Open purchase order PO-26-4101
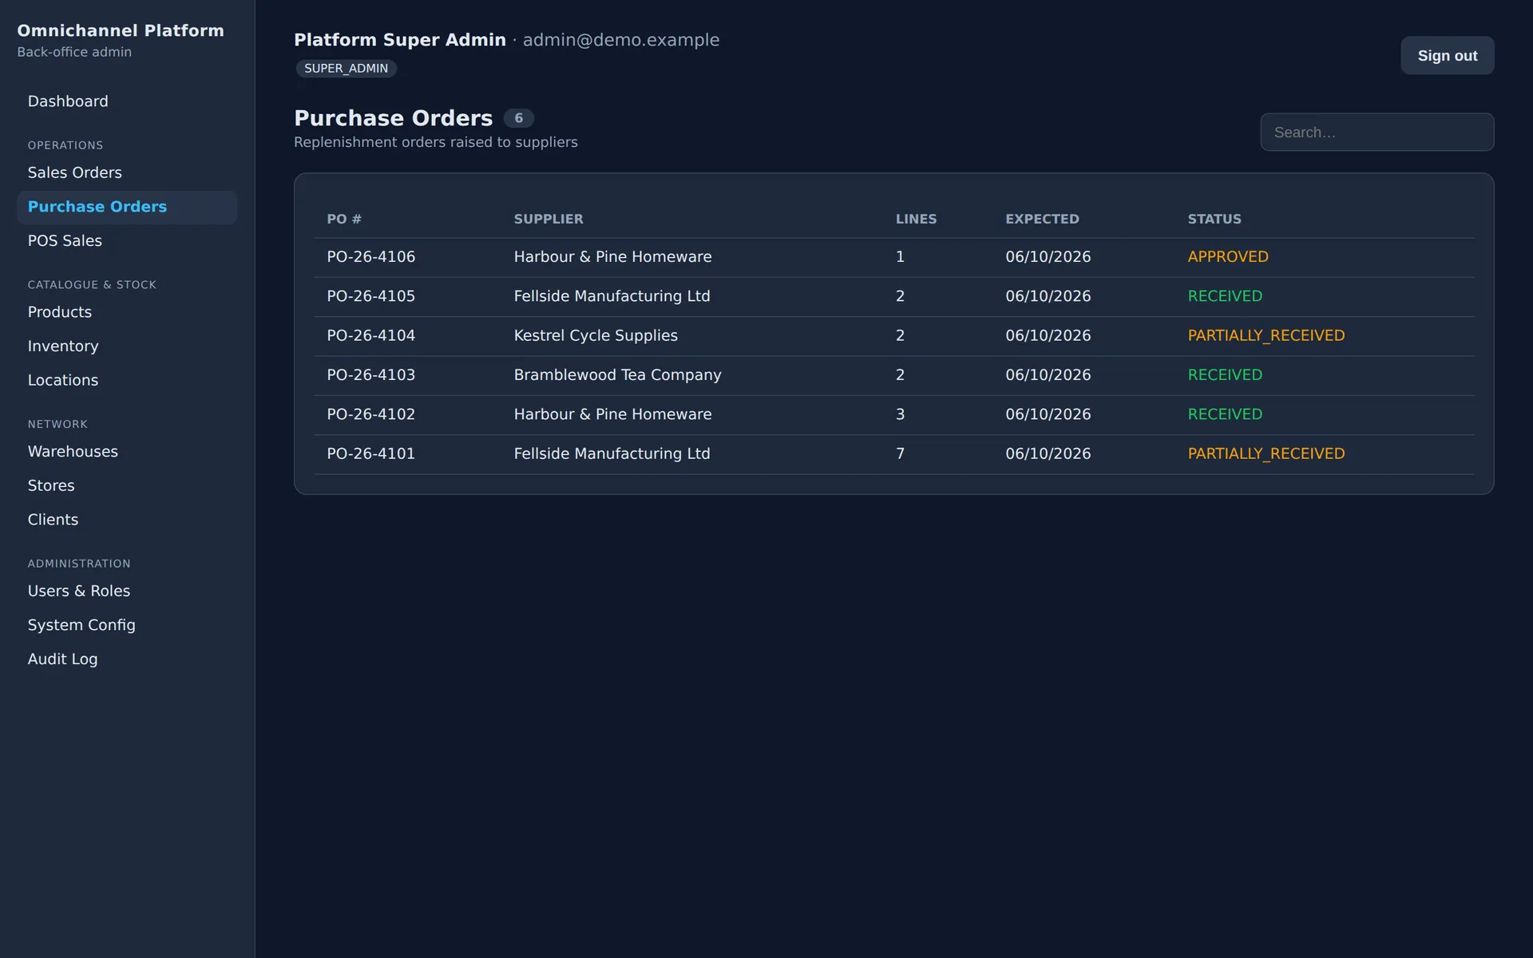 tap(893, 454)
